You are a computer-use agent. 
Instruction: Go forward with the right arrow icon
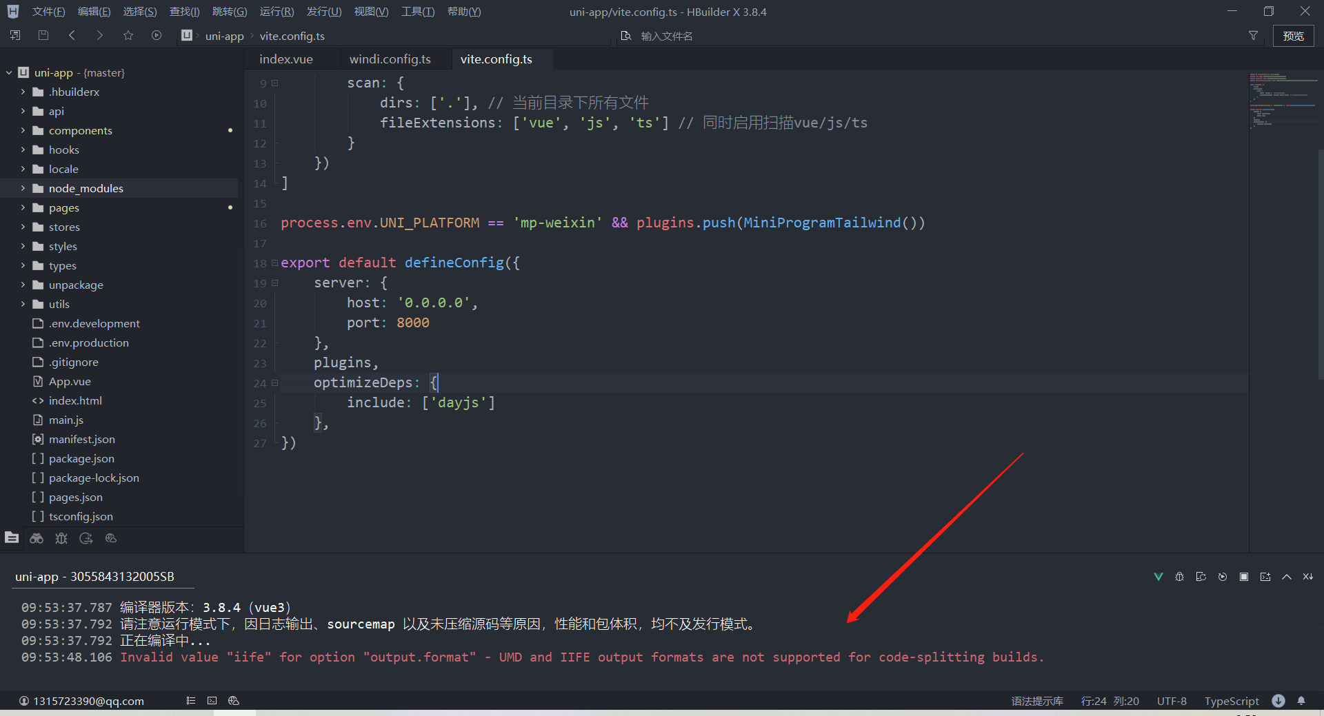coord(100,35)
